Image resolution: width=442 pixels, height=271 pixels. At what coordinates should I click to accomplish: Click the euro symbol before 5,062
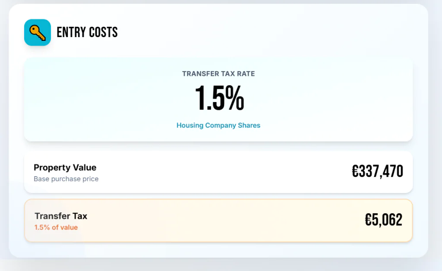click(369, 220)
